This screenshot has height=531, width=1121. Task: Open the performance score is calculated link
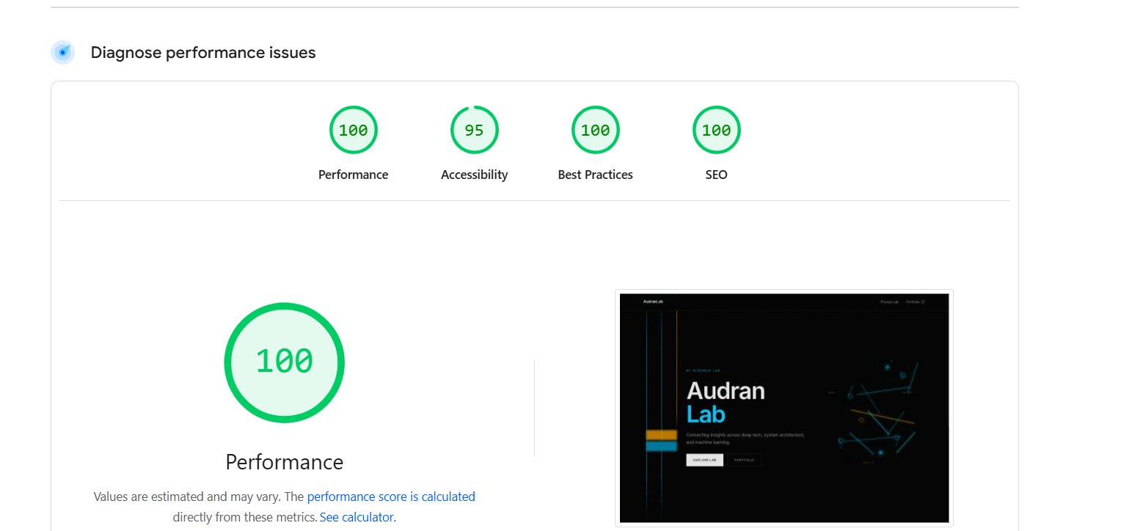[391, 497]
